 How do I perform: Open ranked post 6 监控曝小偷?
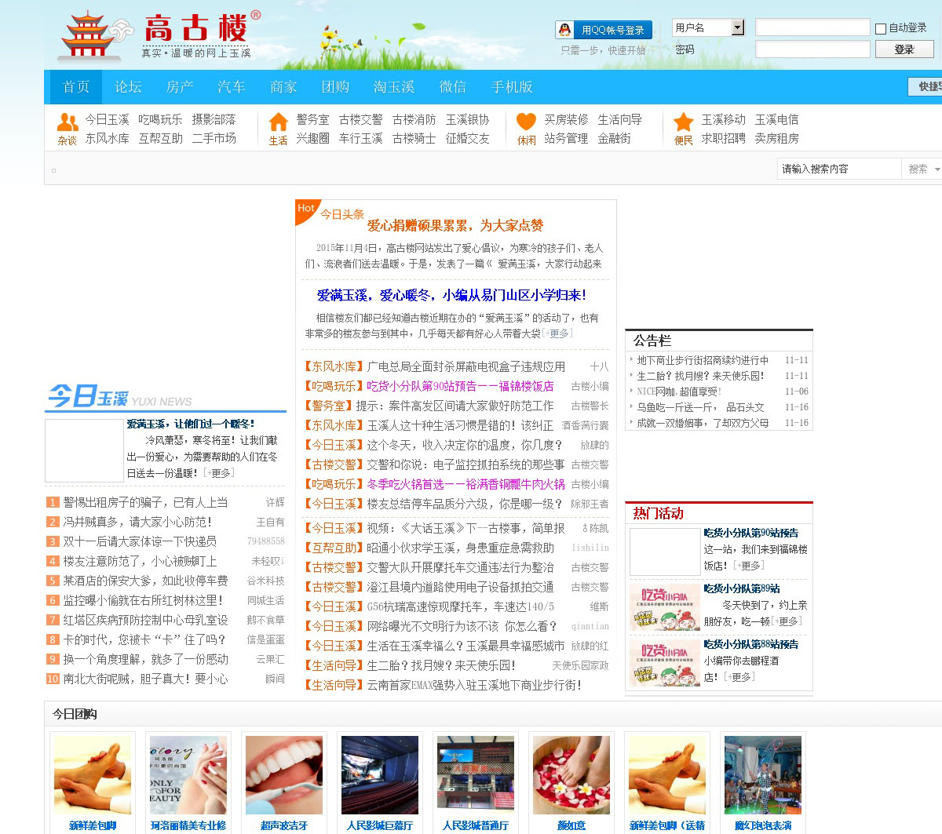click(143, 600)
